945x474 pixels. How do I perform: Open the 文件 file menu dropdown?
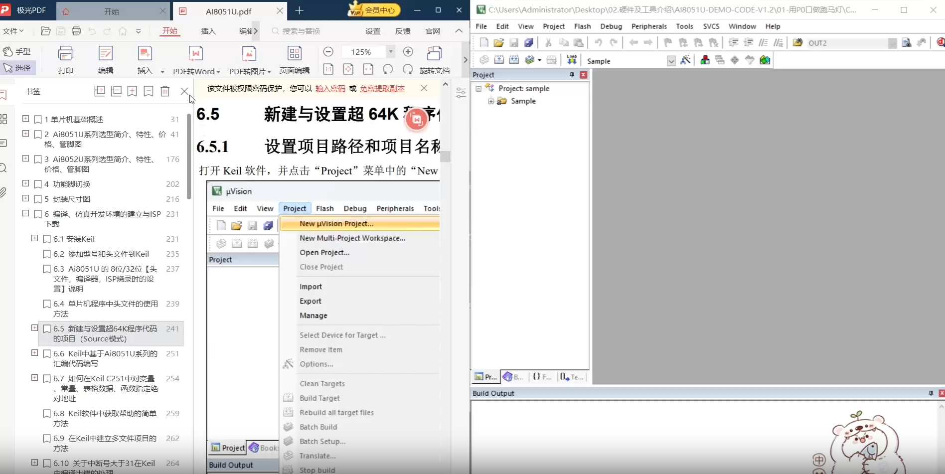[x=13, y=31]
